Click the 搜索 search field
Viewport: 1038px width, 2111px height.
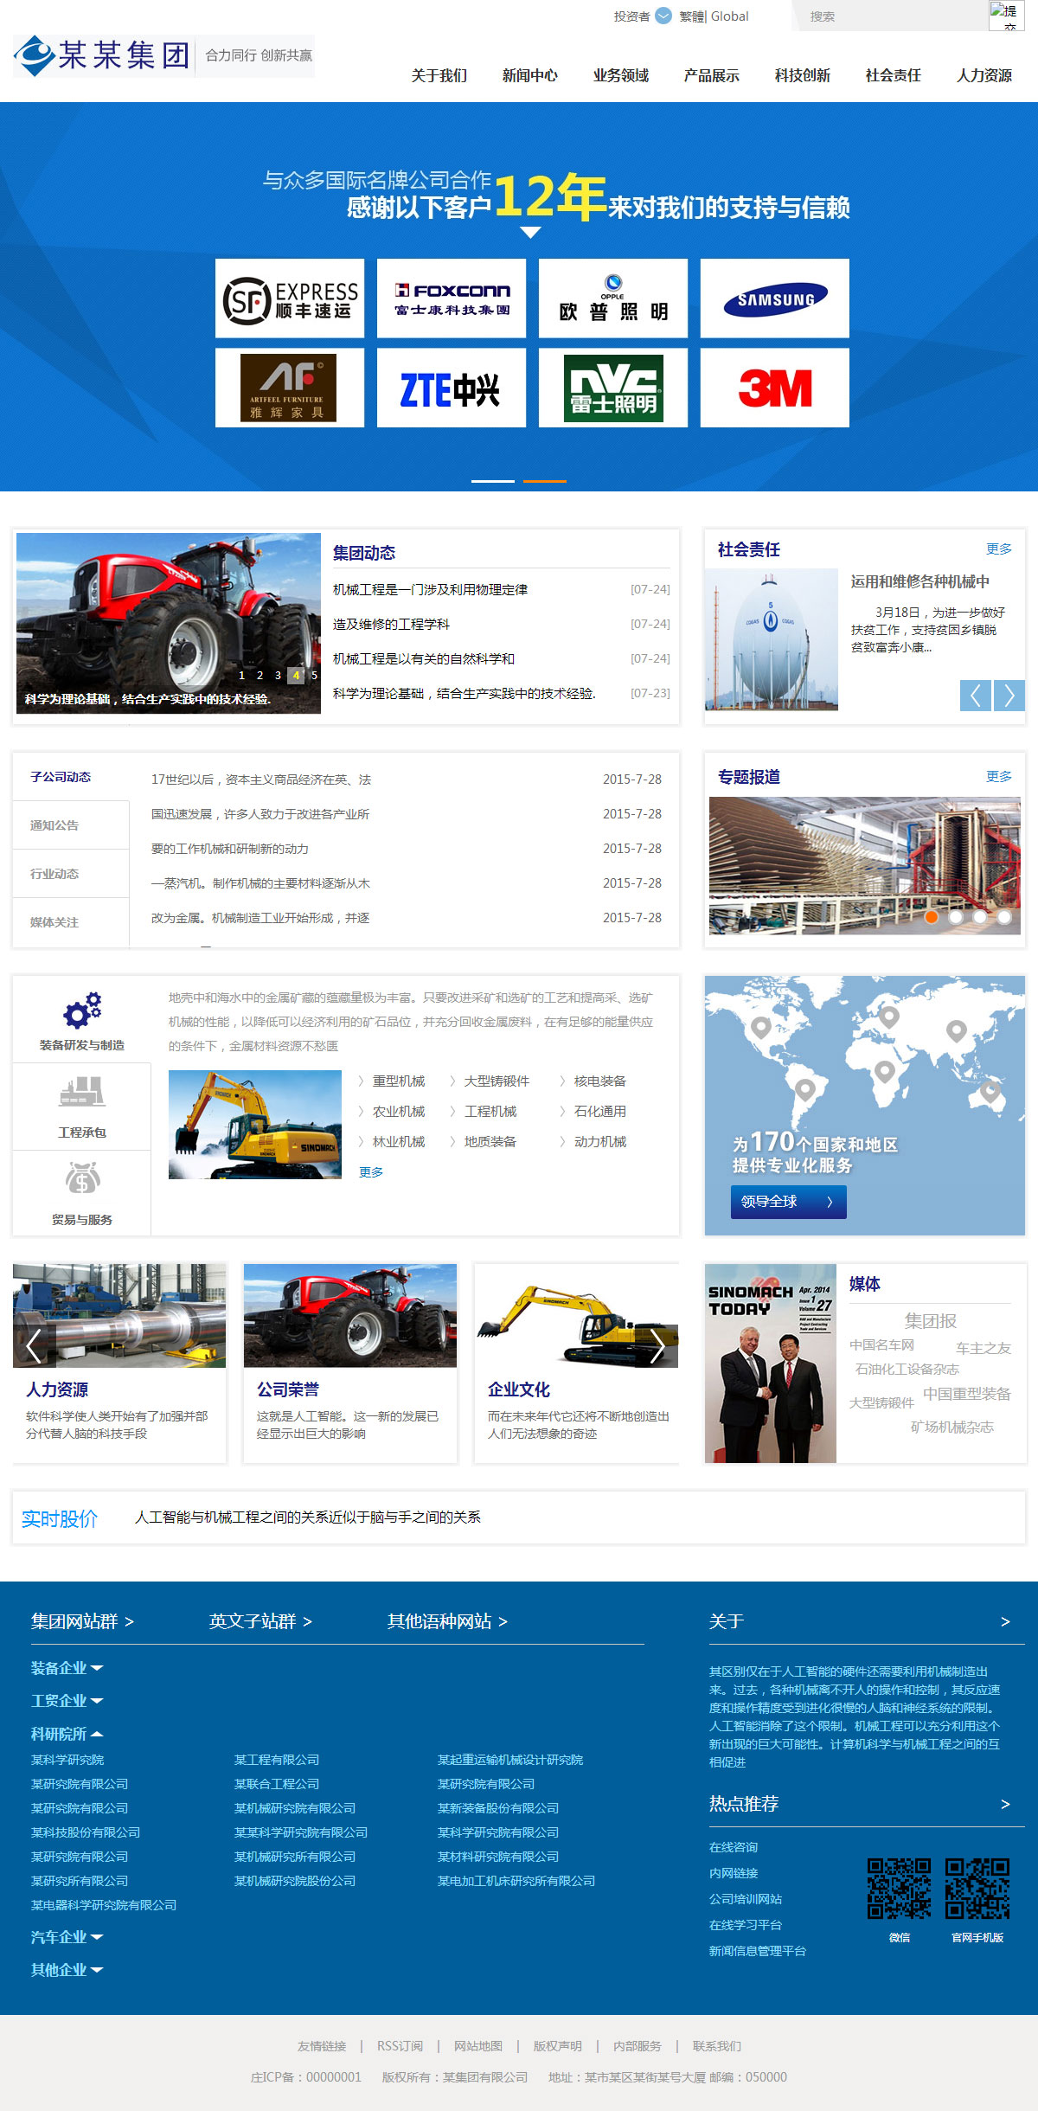pos(891,16)
